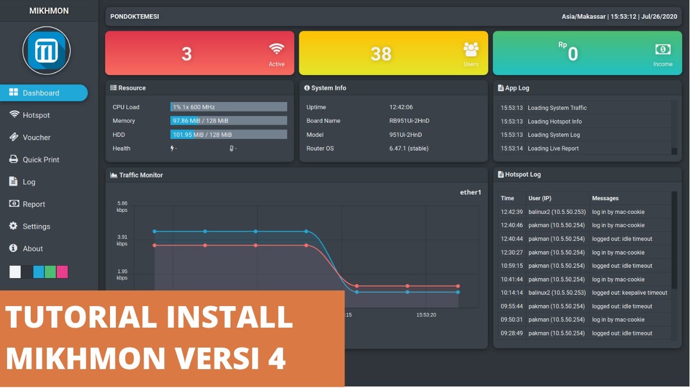Click the Router OS version 6.47.1 (stable)
This screenshot has height=388, width=690.
pyautogui.click(x=409, y=148)
